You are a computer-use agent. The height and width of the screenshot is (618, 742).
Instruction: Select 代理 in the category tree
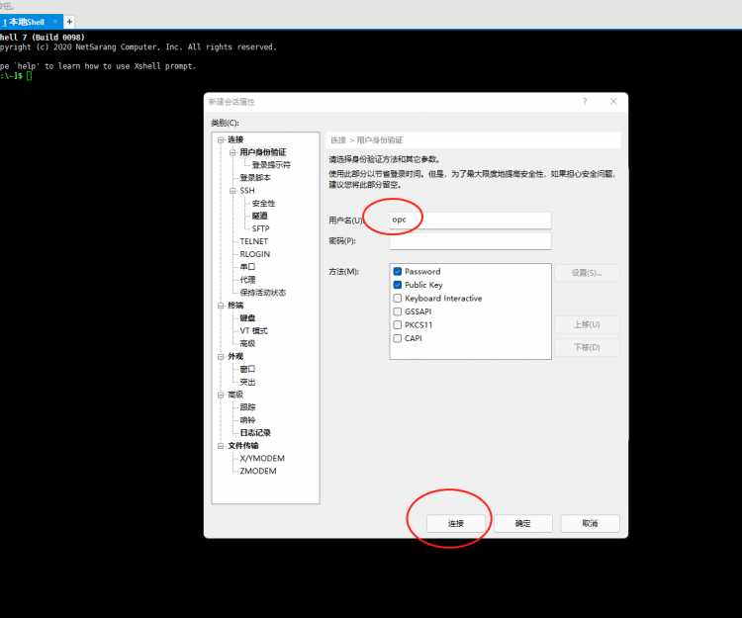tap(247, 280)
